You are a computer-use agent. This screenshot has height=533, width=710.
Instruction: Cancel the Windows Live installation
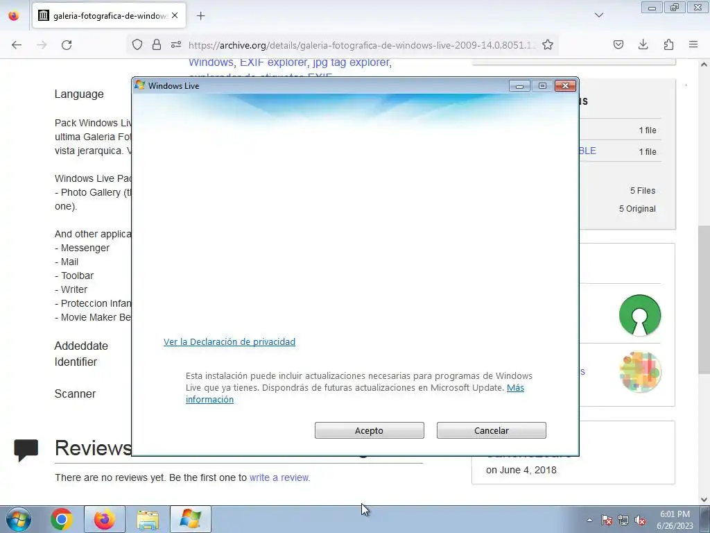(492, 430)
